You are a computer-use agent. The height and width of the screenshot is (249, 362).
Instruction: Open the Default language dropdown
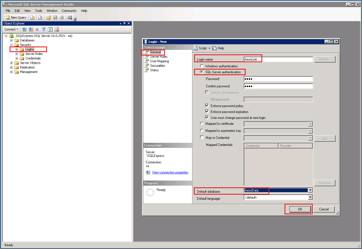point(310,197)
